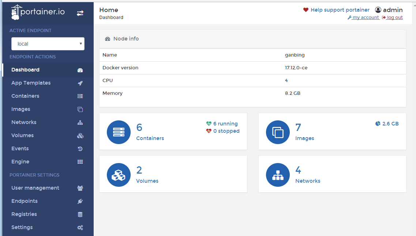The width and height of the screenshot is (416, 236).
Task: Click the Networks sitemap icon
Action: pyautogui.click(x=80, y=122)
